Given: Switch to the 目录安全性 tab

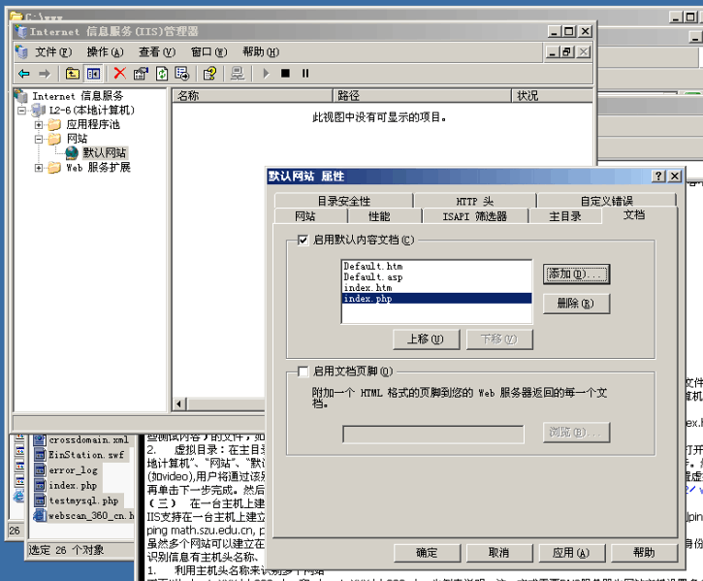Looking at the screenshot, I should (x=343, y=201).
